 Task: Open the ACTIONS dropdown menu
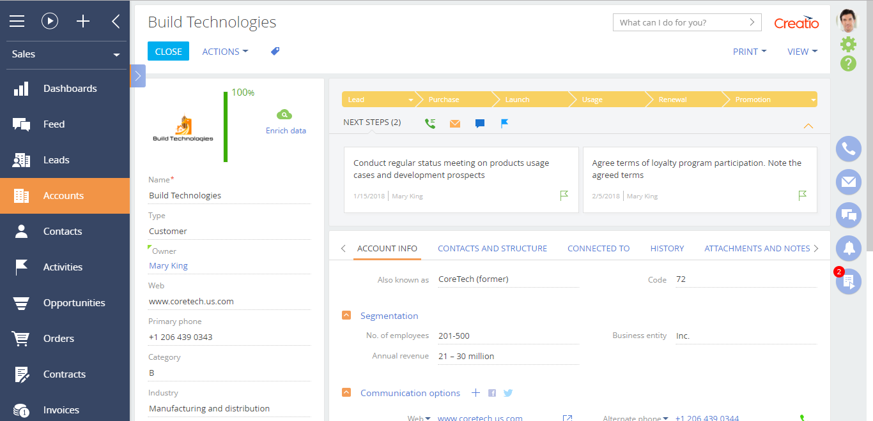225,52
